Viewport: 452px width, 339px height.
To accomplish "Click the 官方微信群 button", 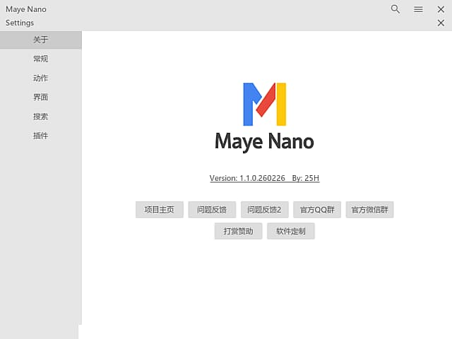I will pos(369,210).
